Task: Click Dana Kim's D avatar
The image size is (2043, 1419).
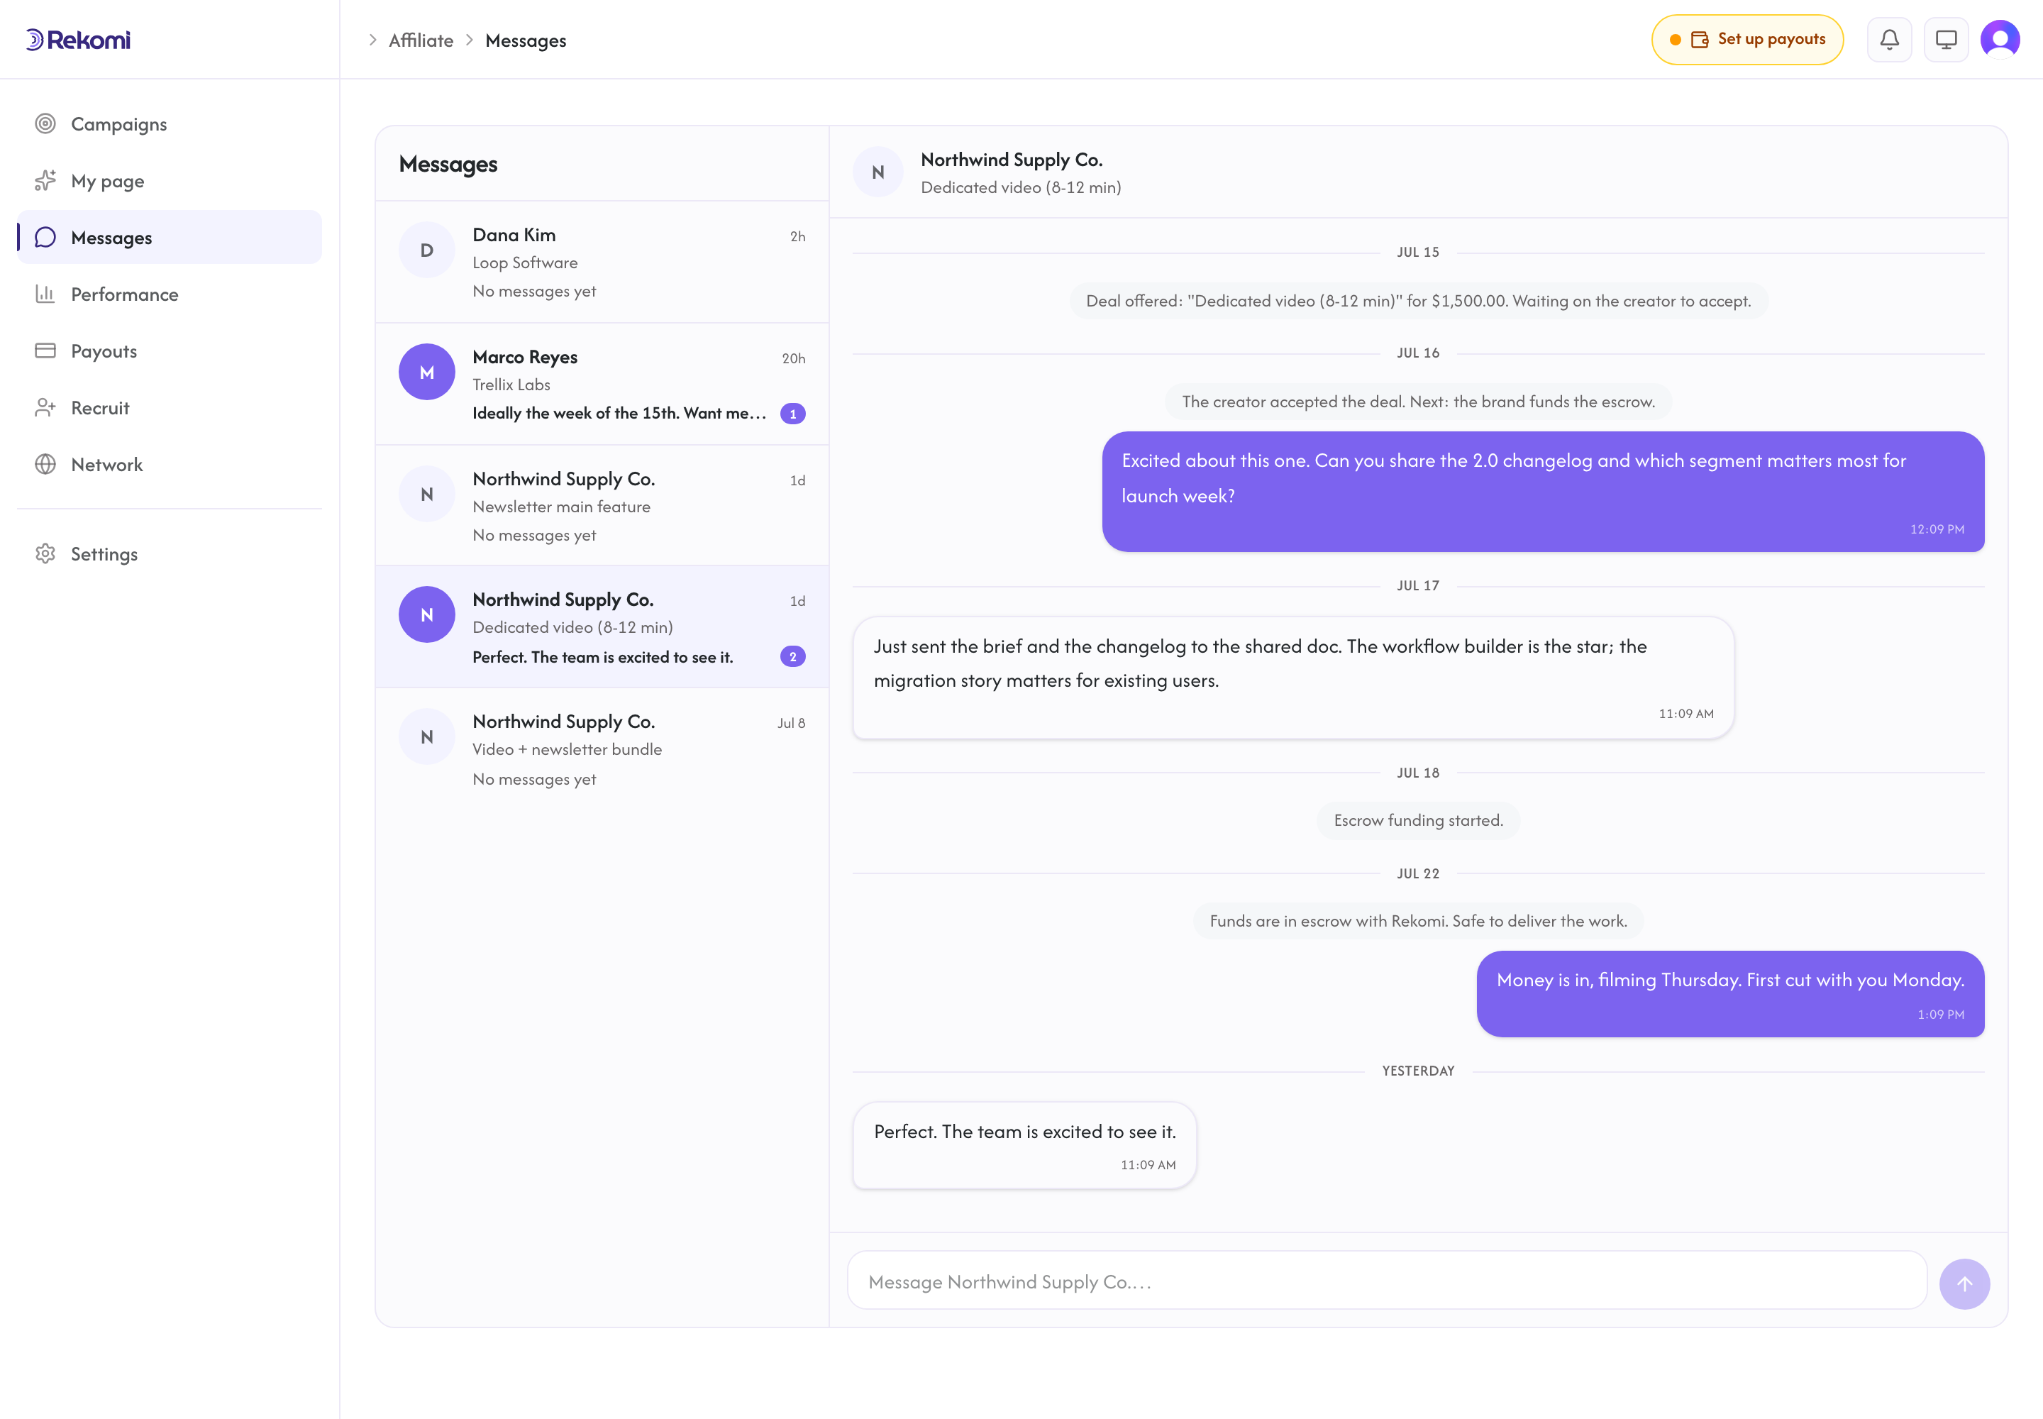Action: coord(427,250)
